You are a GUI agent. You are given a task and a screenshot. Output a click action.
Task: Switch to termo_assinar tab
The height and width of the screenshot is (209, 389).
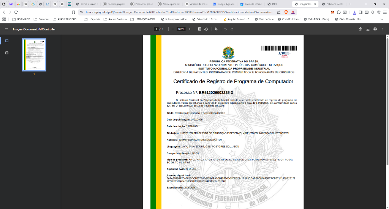pyautogui.click(x=87, y=4)
